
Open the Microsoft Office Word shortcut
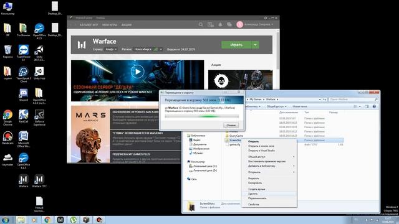click(x=24, y=139)
